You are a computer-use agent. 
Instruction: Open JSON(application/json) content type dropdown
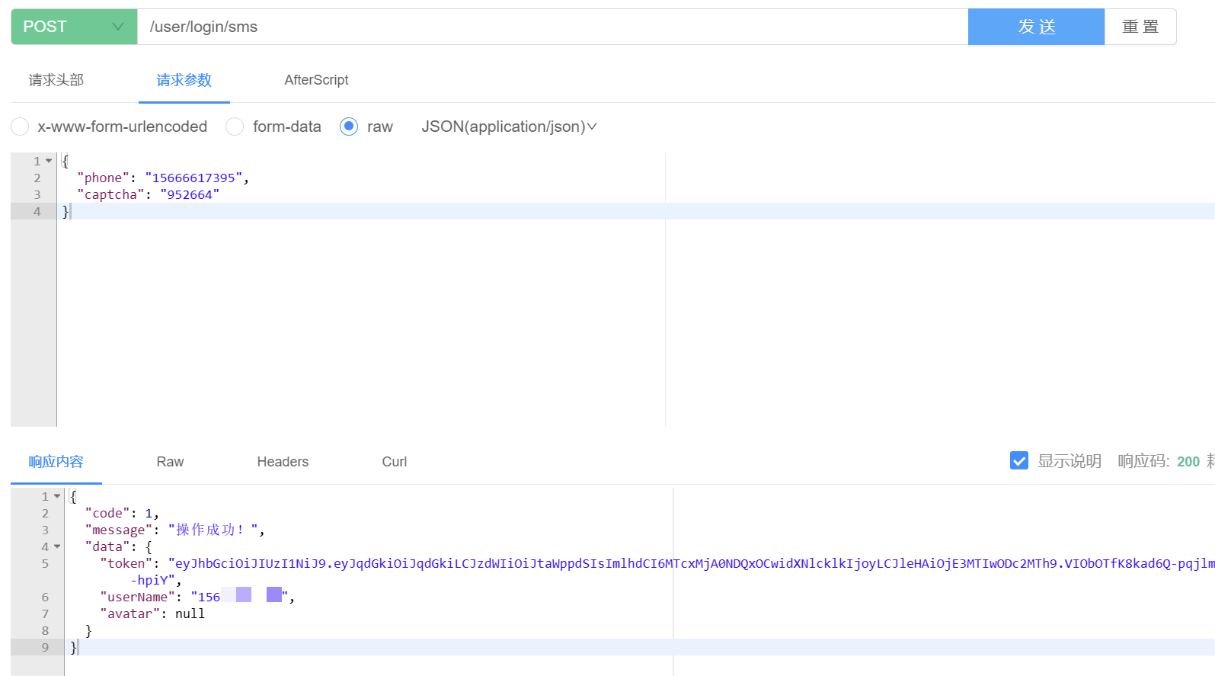[x=509, y=127]
